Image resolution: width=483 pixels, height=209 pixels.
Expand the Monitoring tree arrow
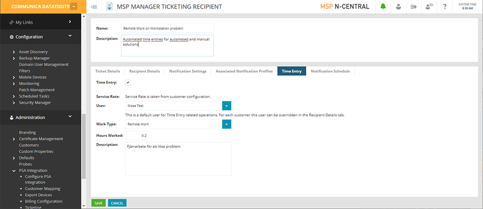click(x=14, y=84)
